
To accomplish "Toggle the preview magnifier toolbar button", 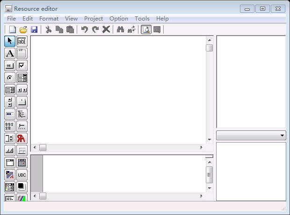I will 146,29.
